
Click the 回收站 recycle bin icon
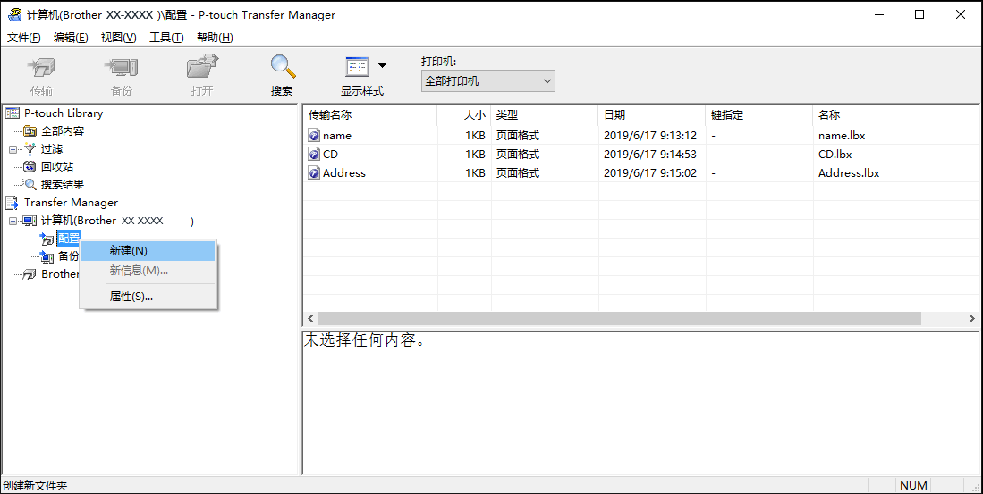pos(30,167)
